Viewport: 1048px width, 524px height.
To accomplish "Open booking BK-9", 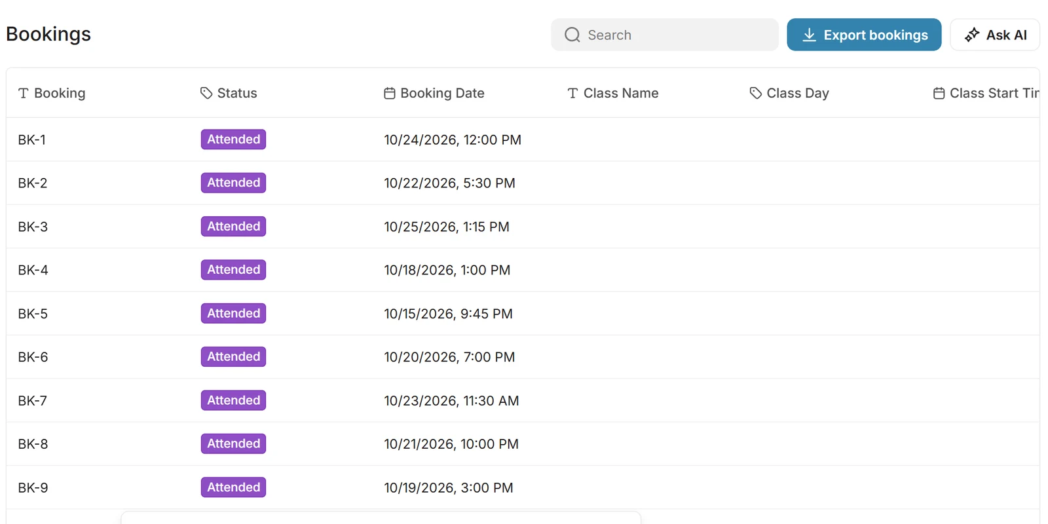I will point(33,487).
